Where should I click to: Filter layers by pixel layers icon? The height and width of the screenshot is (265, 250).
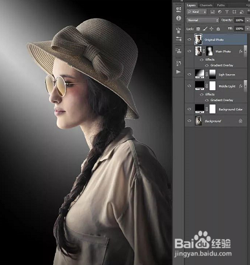[213, 12]
